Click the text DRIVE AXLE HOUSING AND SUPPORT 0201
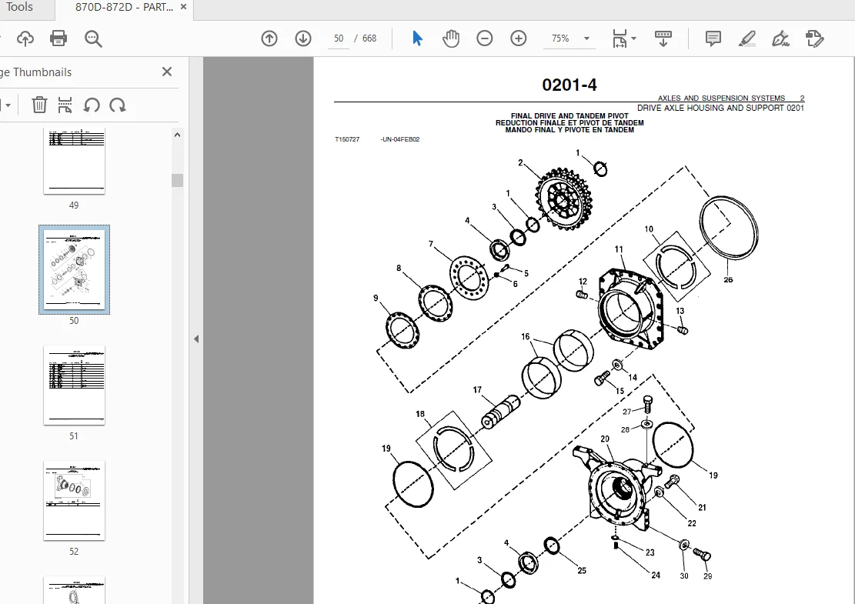This screenshot has height=604, width=855. (x=720, y=108)
